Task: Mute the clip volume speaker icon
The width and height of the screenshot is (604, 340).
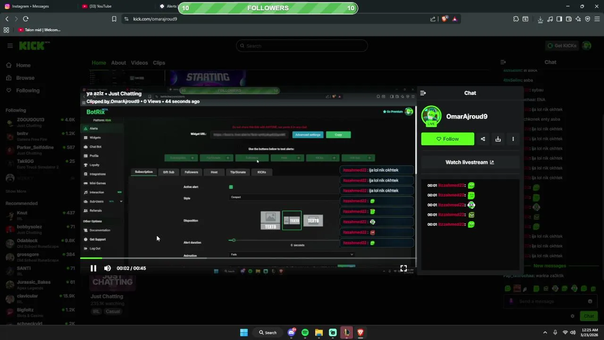Action: point(108,268)
